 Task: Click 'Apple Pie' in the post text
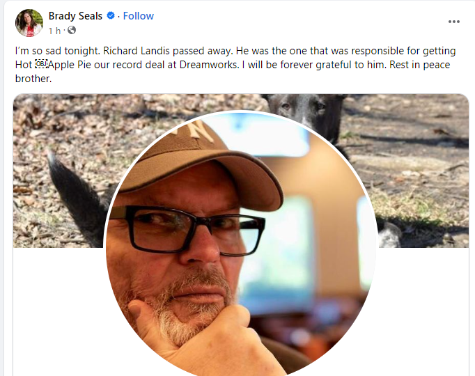[x=70, y=65]
